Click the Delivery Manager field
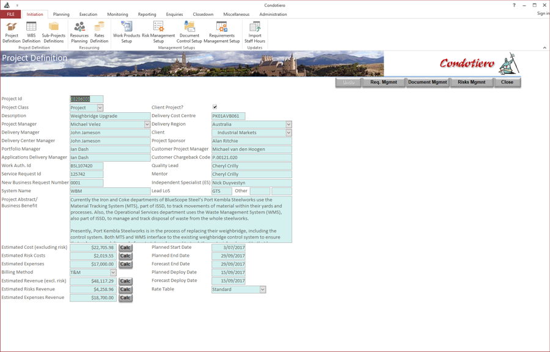 110,133
